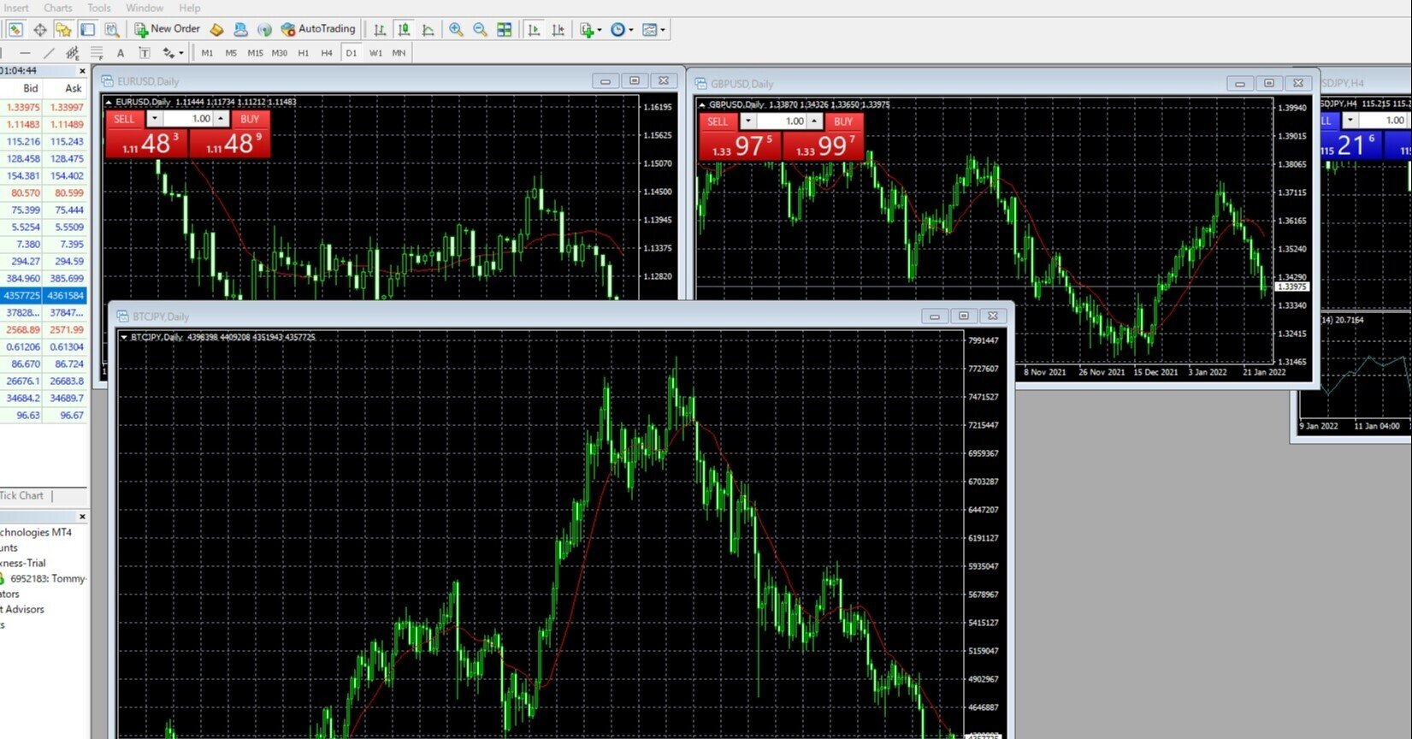Open the Help menu
This screenshot has height=739, width=1412.
[x=190, y=8]
